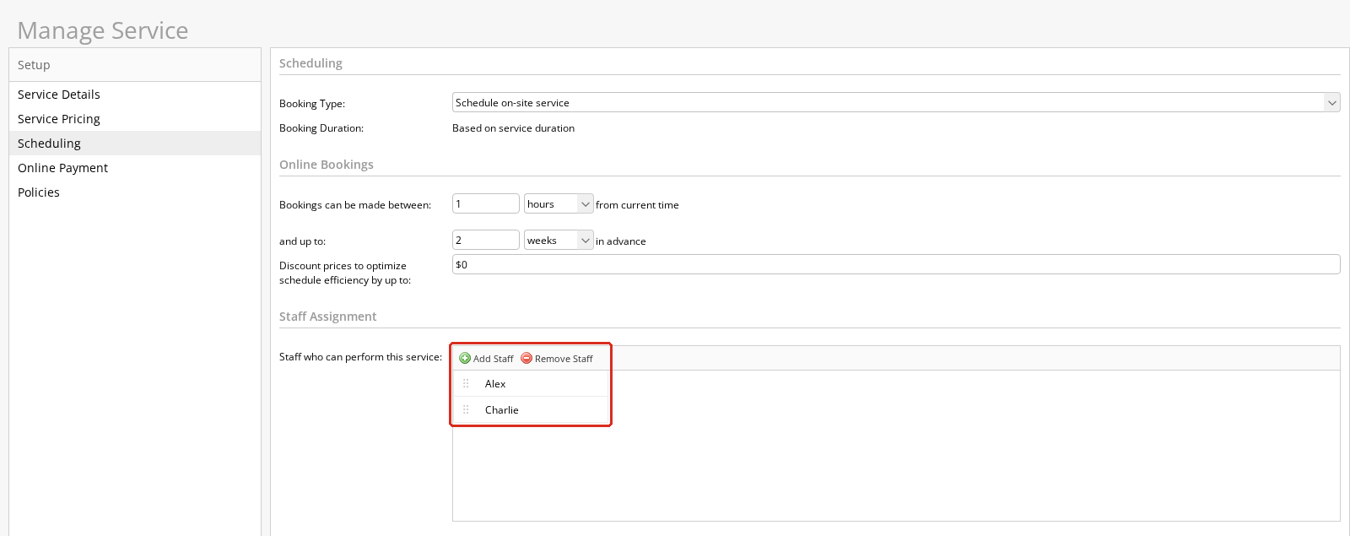The image size is (1350, 536).
Task: Click the Add Staff button label
Action: (494, 359)
